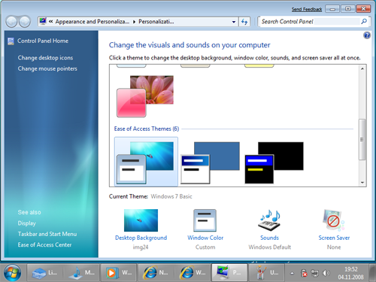Image resolution: width=376 pixels, height=282 pixels.
Task: Click the blue help question mark icon
Action: pyautogui.click(x=367, y=35)
